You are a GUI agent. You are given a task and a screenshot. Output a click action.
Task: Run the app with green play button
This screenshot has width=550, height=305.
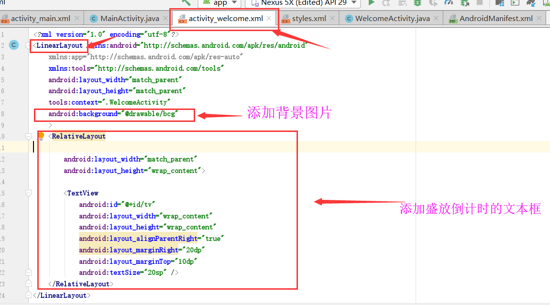372,2
